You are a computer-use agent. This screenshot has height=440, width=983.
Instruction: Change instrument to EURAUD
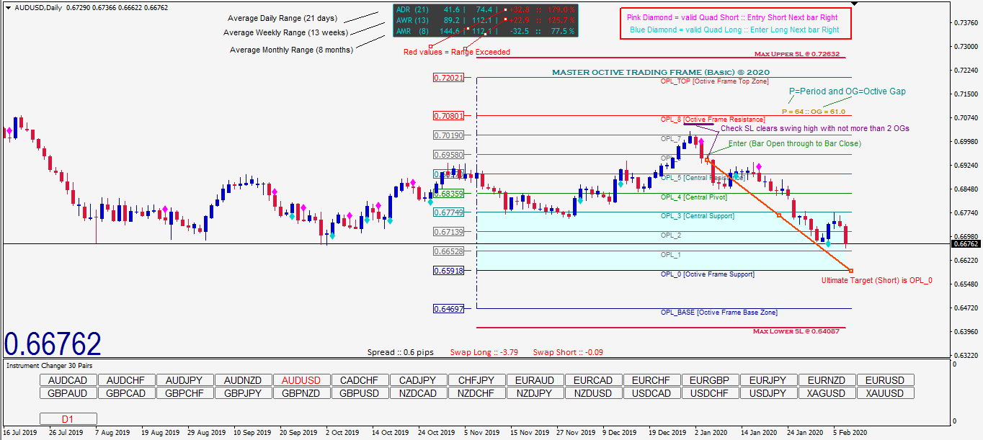click(x=535, y=380)
